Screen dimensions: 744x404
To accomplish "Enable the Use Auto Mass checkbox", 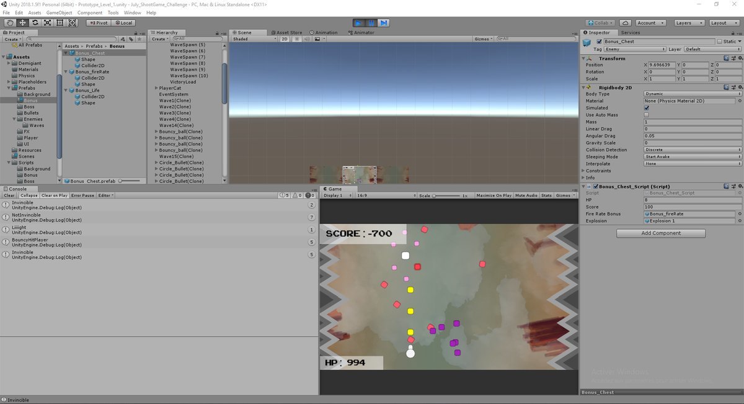I will pos(647,115).
